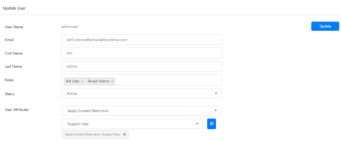The height and width of the screenshot is (142, 341).
Task: Focus the Email input field
Action: (x=142, y=40)
